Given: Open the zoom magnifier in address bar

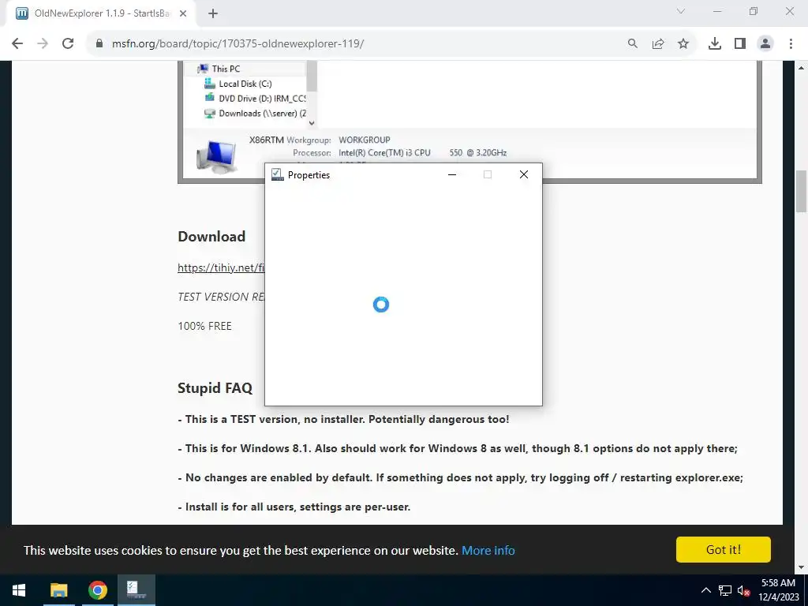Looking at the screenshot, I should [x=632, y=44].
